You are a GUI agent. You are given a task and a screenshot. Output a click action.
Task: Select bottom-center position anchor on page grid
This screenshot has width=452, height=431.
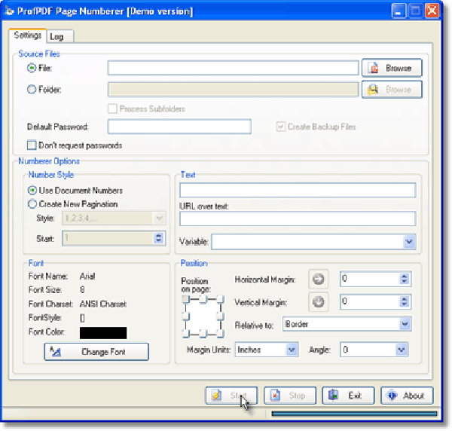coord(203,334)
